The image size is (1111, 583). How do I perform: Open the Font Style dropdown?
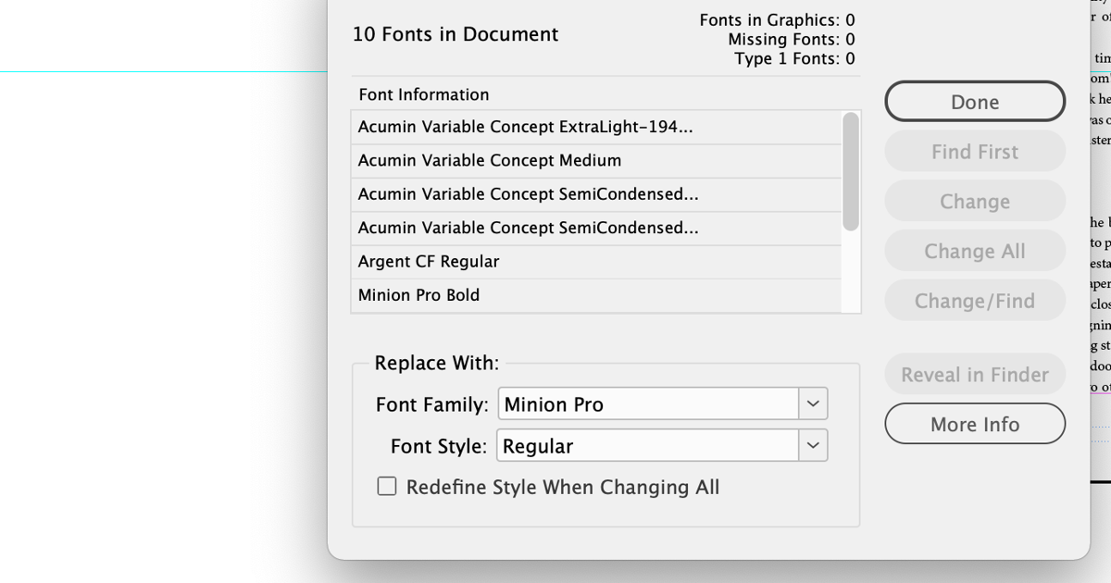click(x=813, y=445)
